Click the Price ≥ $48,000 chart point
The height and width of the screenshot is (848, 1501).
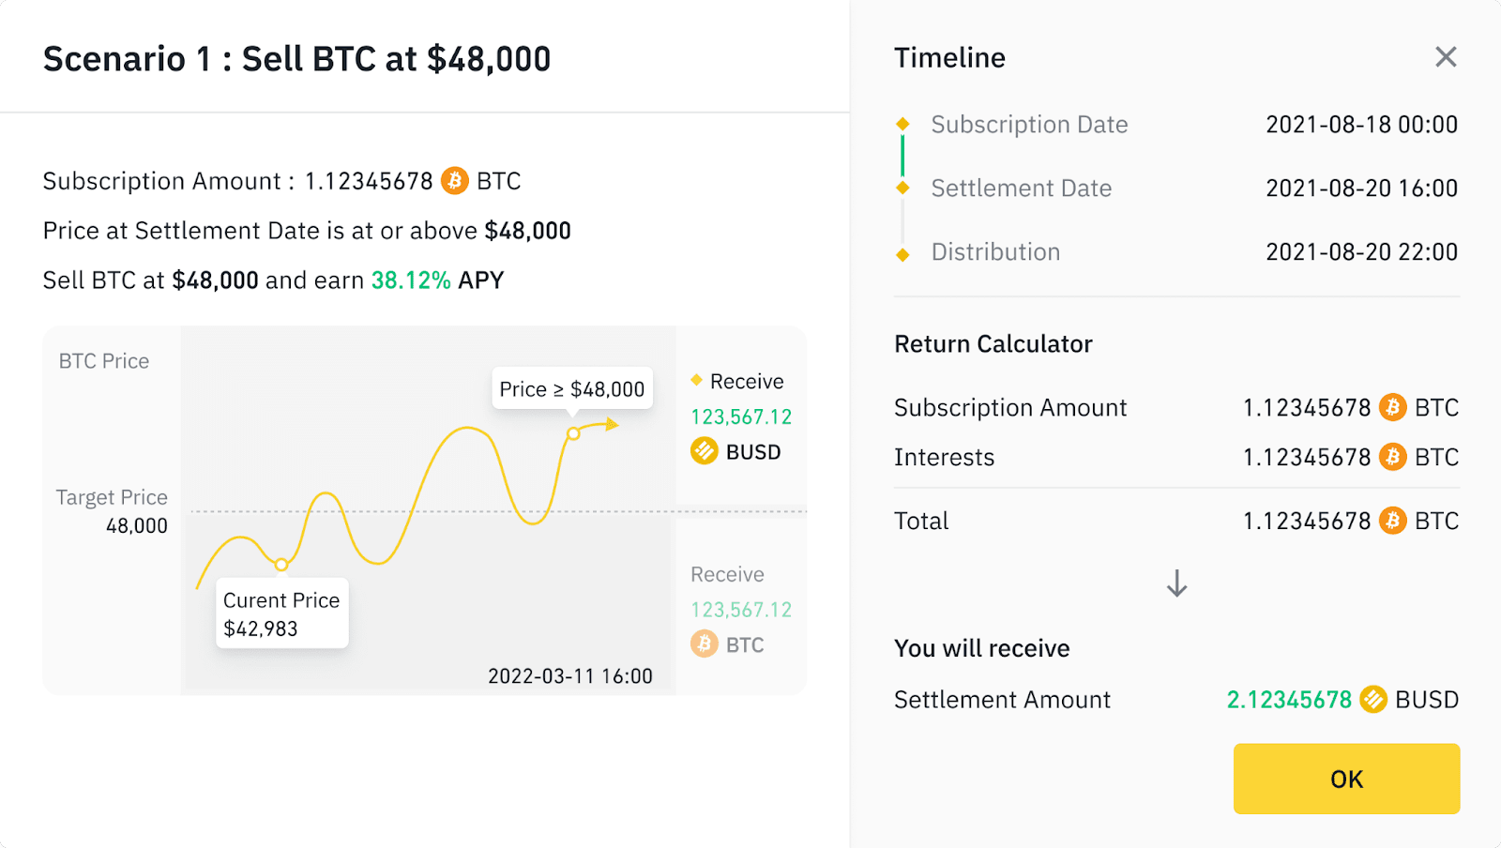click(573, 433)
